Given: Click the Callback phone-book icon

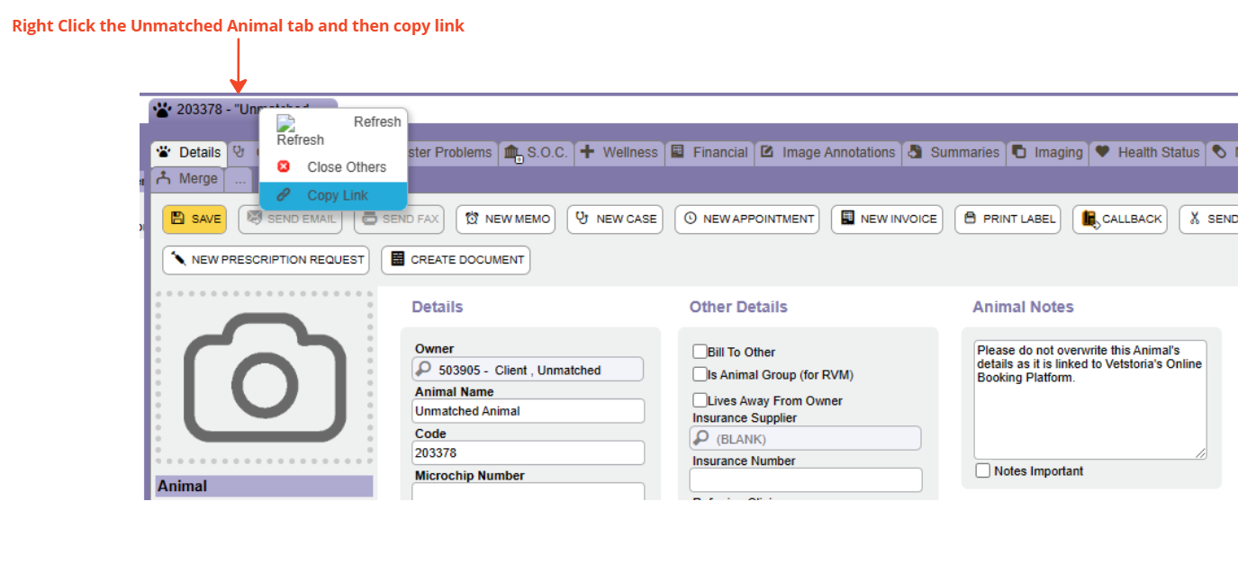Looking at the screenshot, I should tap(1090, 219).
